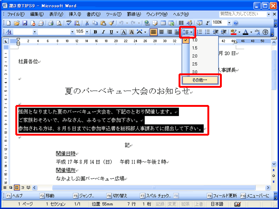This screenshot has width=279, height=209.
Task: Toggle the character border button
Action: [124, 32]
